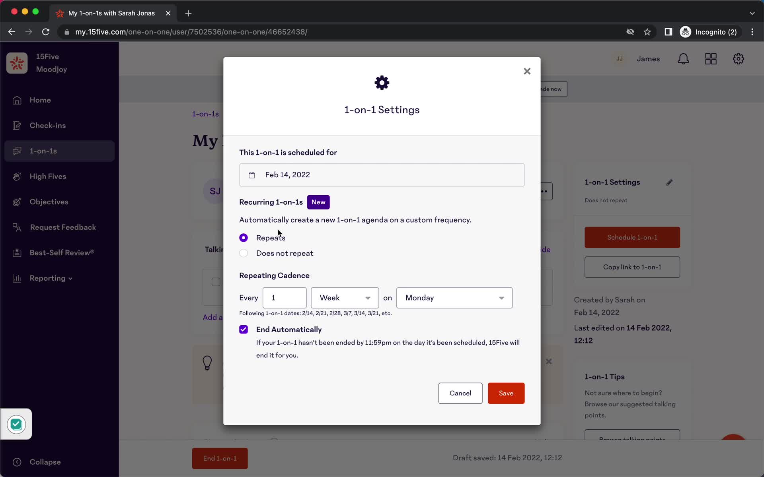Open the 1-on-1s breadcrumb link
This screenshot has width=764, height=477.
point(205,114)
